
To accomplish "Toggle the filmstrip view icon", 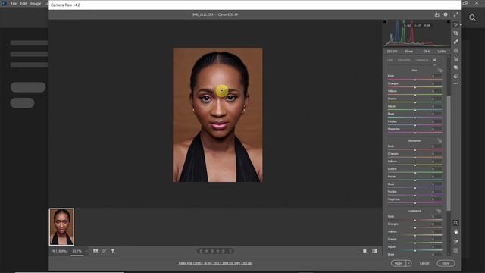I will pos(96,251).
